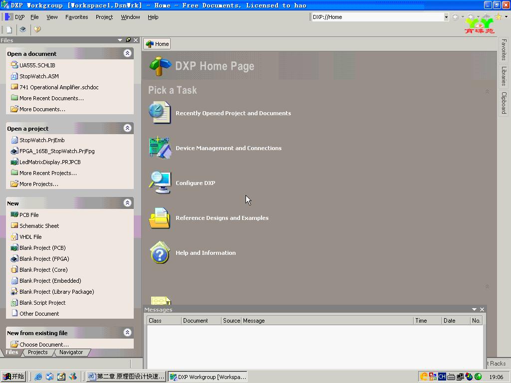Click the PCB File icon under New
Image resolution: width=511 pixels, height=383 pixels.
point(14,214)
